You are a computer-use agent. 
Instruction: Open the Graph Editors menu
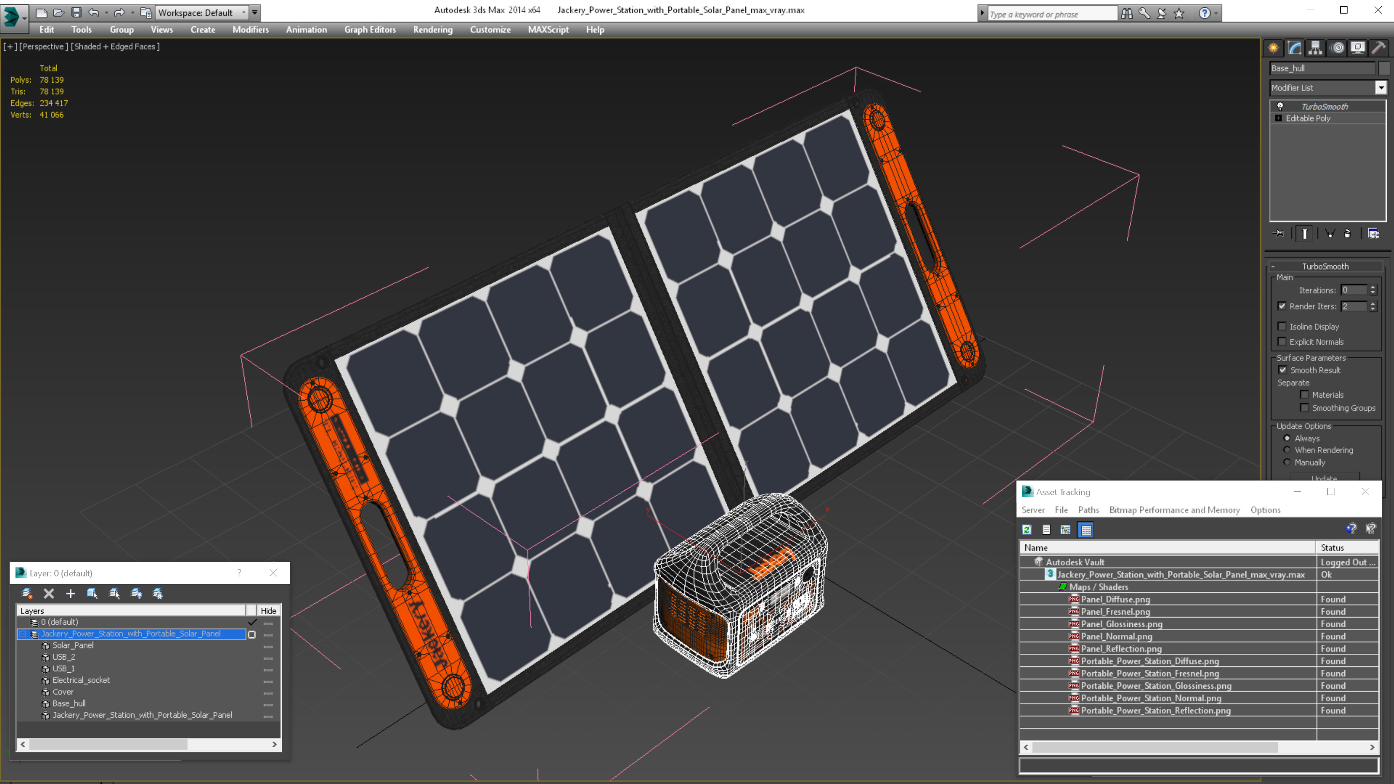tap(370, 30)
